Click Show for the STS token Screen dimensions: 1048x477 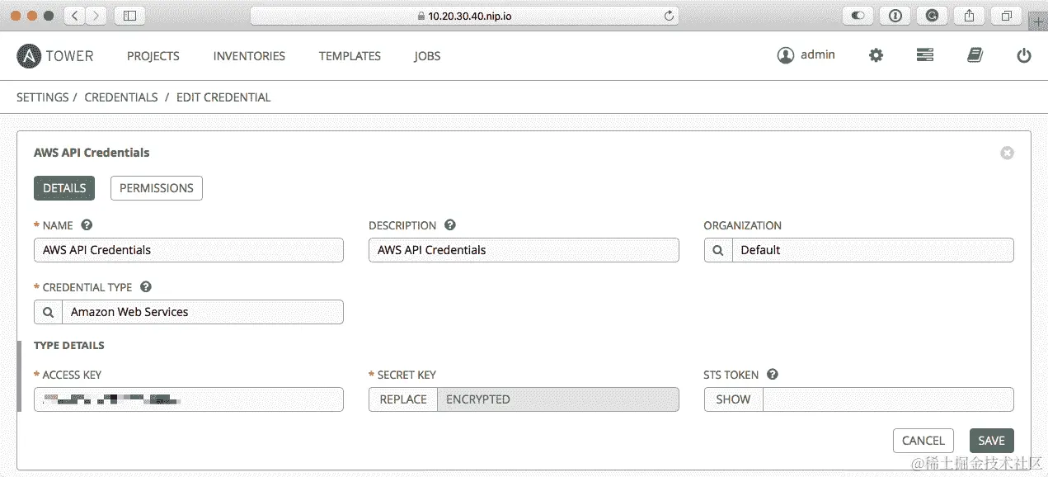(x=733, y=399)
